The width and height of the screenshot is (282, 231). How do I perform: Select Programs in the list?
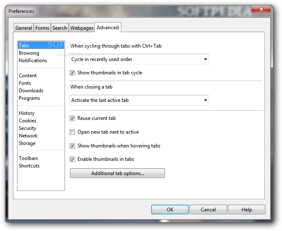tap(41, 98)
